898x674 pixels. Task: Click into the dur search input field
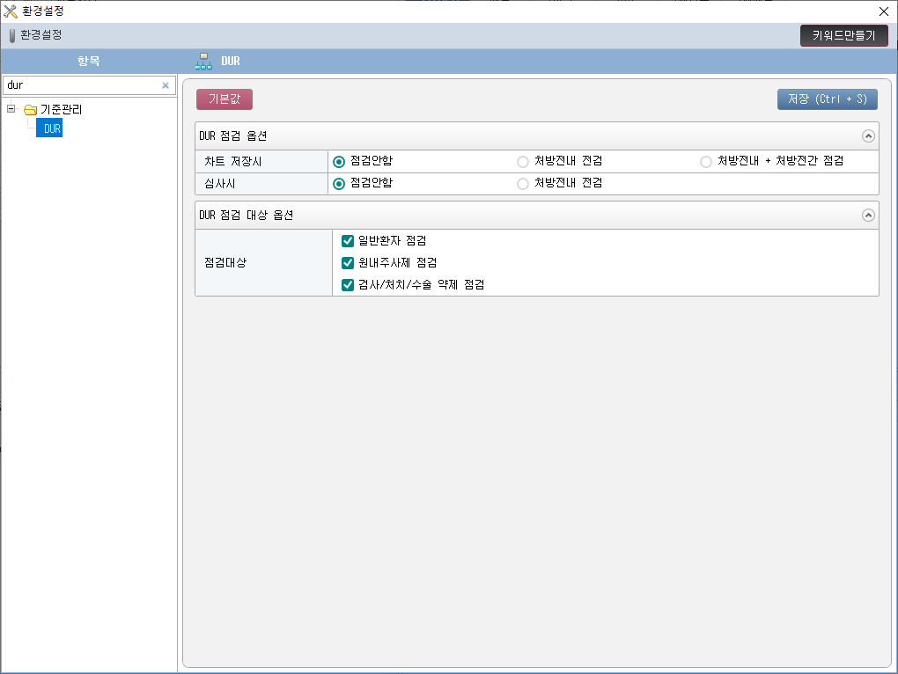(x=79, y=85)
